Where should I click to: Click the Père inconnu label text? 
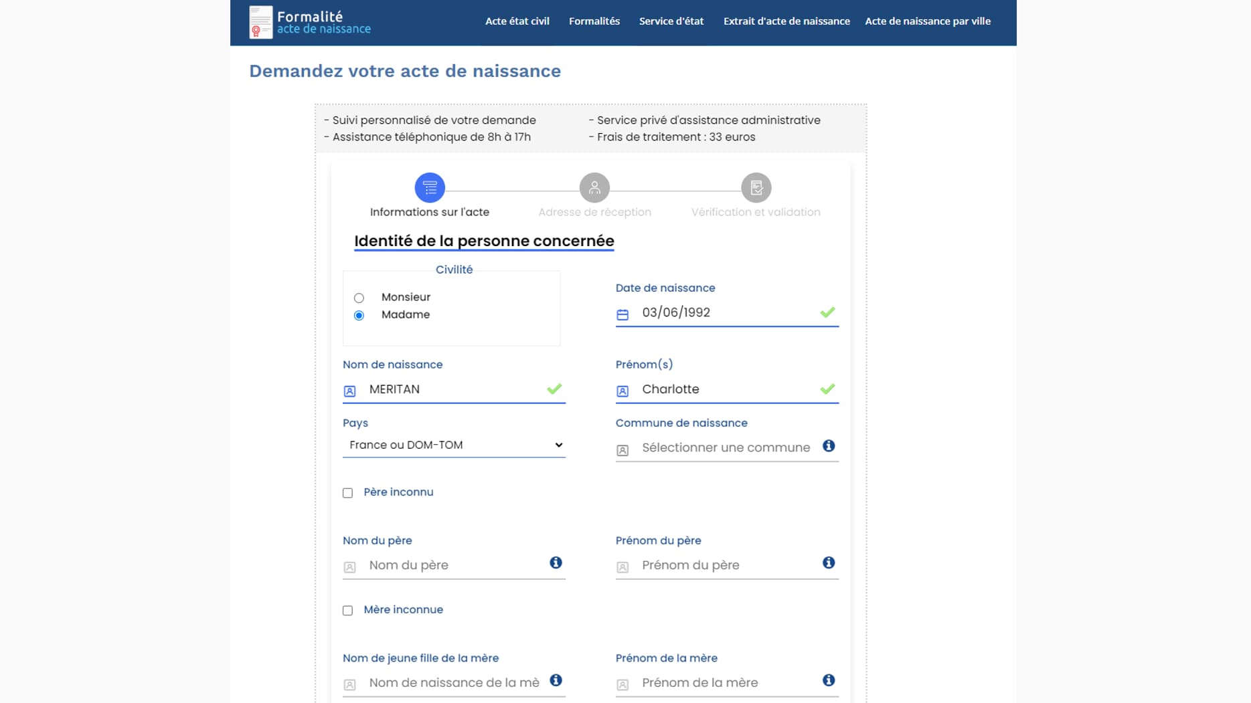398,492
